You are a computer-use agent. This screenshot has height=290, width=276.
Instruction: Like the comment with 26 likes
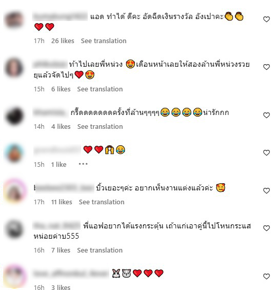point(266,19)
